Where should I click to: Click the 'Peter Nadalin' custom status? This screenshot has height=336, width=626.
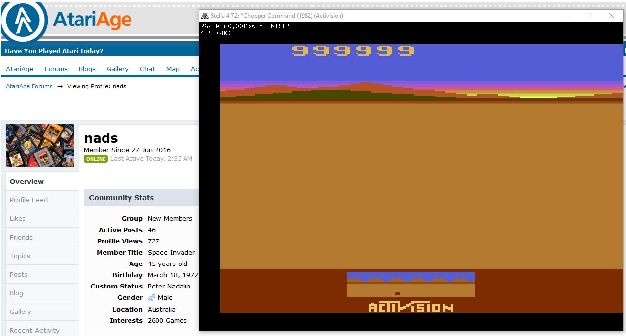click(169, 287)
